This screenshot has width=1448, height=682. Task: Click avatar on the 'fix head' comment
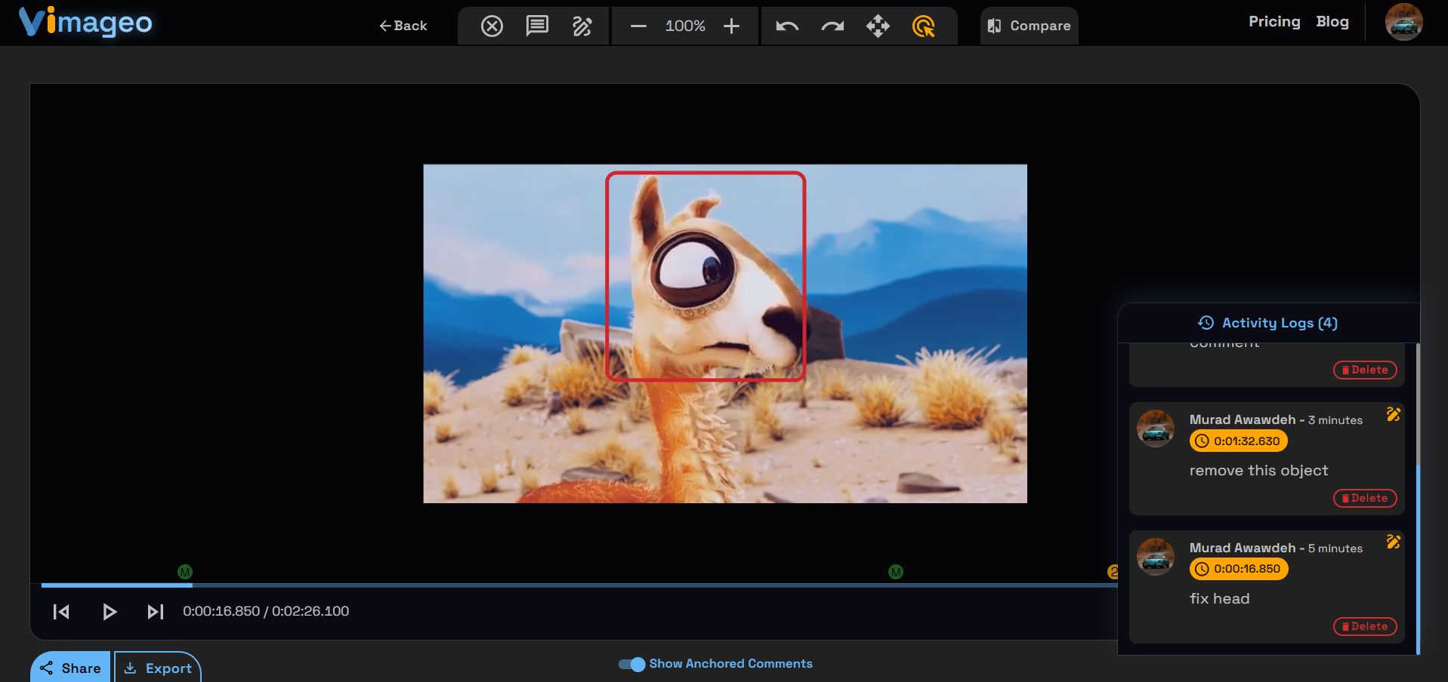coord(1156,557)
